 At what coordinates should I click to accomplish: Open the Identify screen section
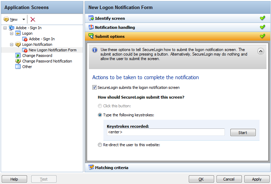point(110,18)
